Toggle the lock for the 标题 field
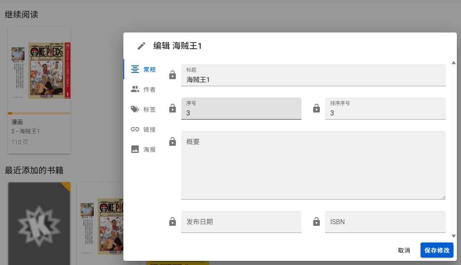 [x=173, y=75]
